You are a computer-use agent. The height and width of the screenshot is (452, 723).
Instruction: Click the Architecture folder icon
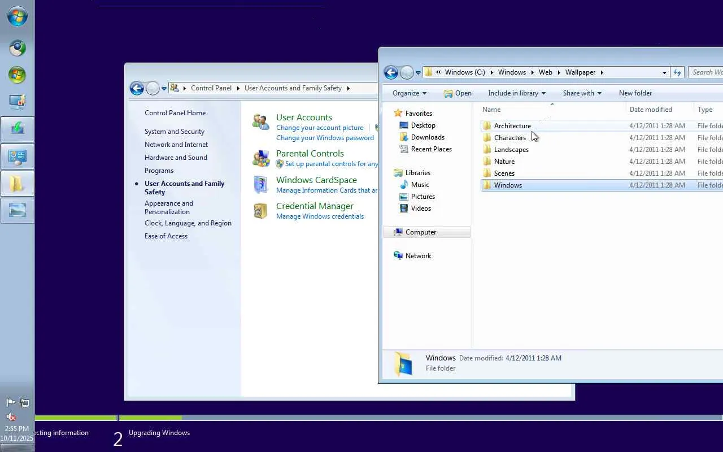click(x=487, y=125)
